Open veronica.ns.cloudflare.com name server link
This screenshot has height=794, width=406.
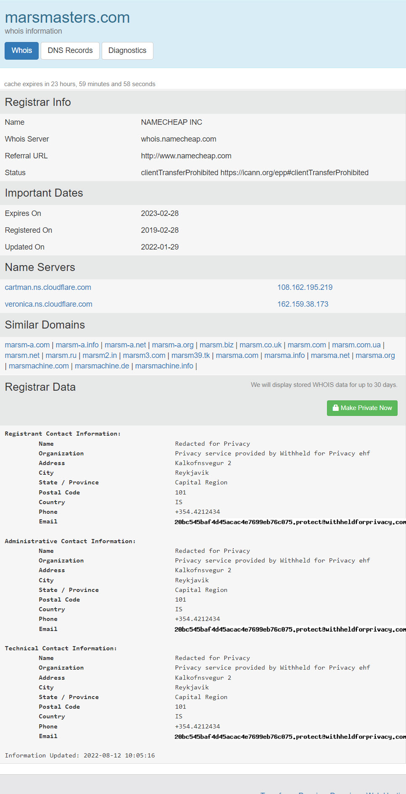[x=49, y=304]
